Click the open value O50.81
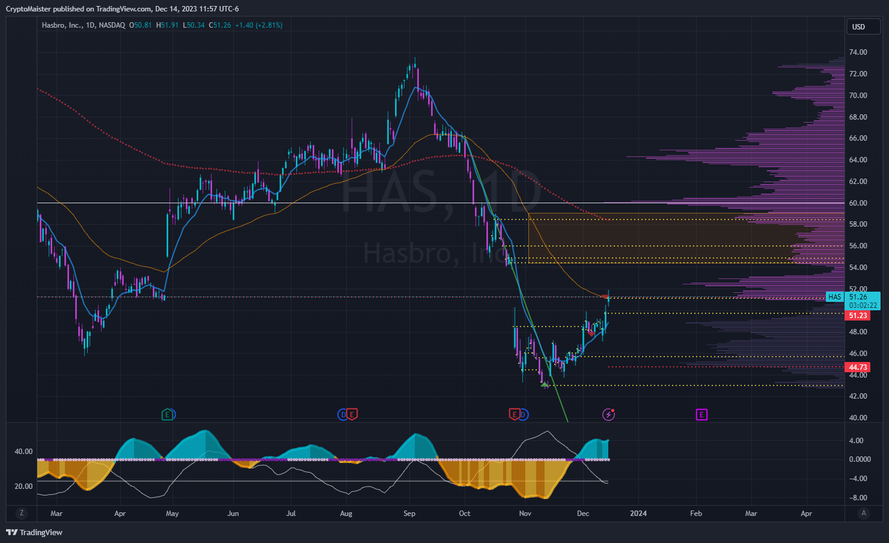Image resolution: width=889 pixels, height=543 pixels. [x=140, y=25]
